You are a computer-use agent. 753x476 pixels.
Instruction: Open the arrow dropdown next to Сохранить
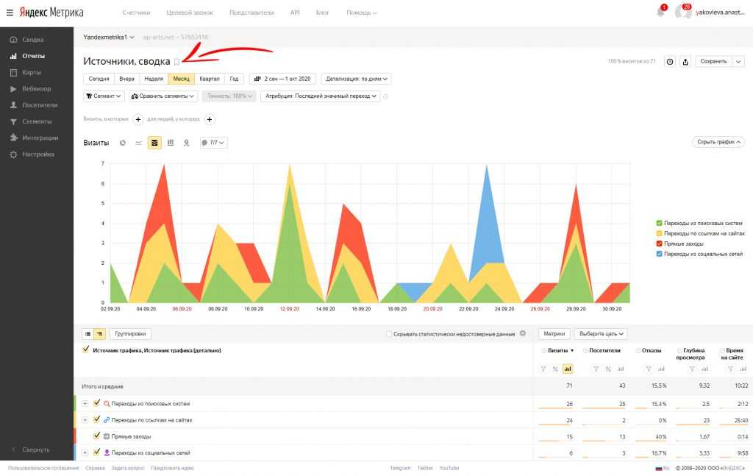point(738,62)
